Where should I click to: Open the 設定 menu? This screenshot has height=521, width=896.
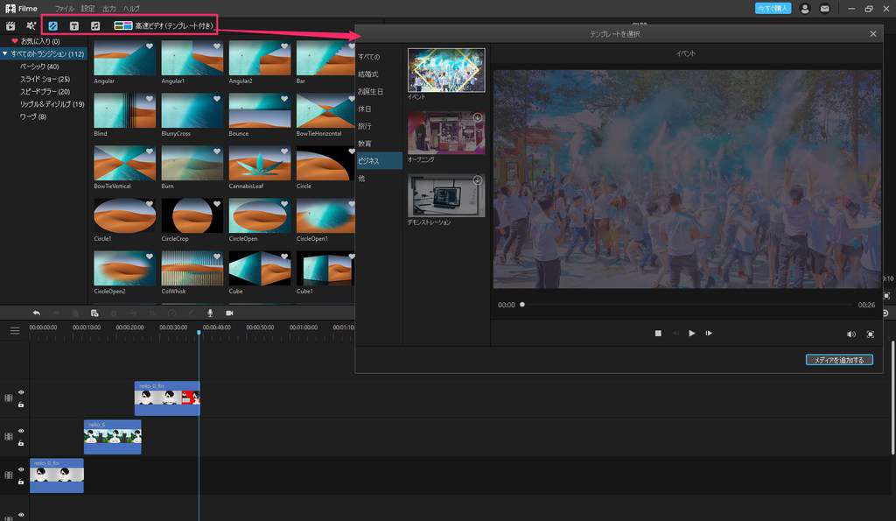pos(87,9)
